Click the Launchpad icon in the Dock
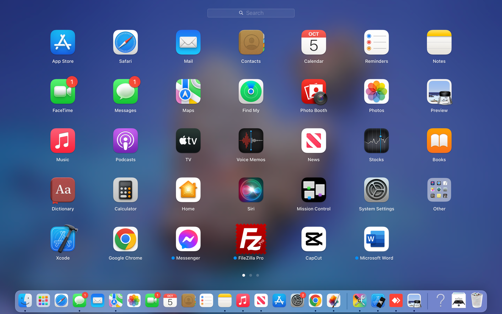This screenshot has width=502, height=314. pyautogui.click(x=43, y=301)
